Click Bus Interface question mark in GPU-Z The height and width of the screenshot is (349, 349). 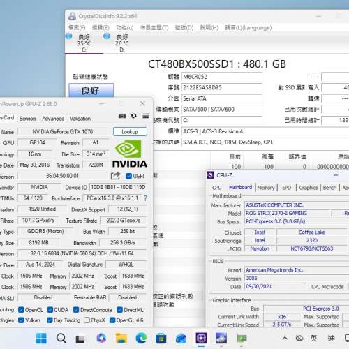(145, 198)
